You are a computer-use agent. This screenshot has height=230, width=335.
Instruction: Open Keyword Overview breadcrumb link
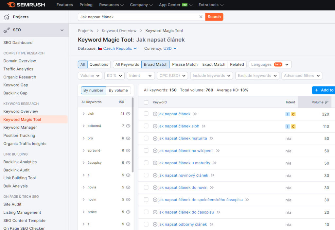[x=119, y=31]
